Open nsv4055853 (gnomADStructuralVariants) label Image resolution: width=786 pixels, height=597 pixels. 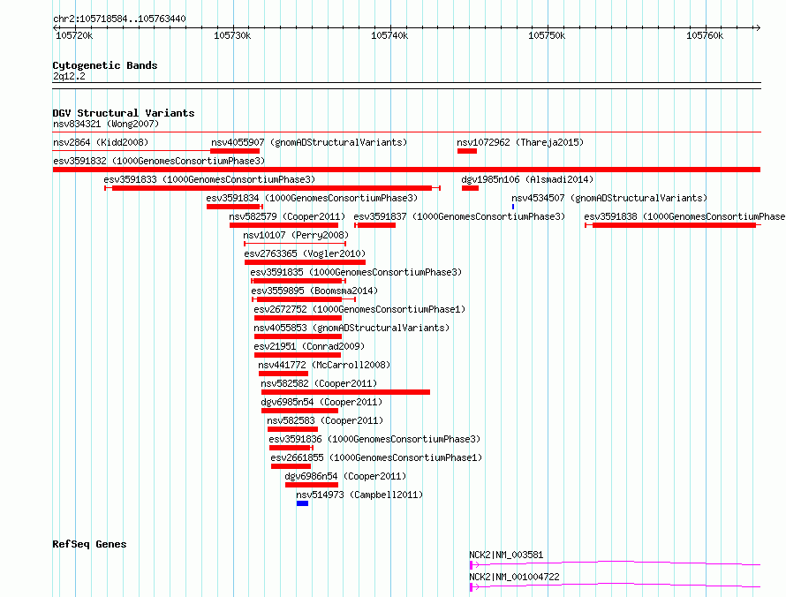(351, 328)
